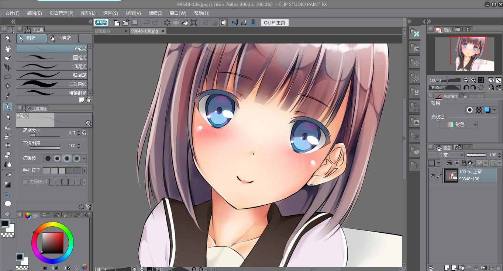Viewport: 503px width, 271px height.
Task: Enable the 矢量吸附 checkbox
Action: pyautogui.click(x=25, y=182)
